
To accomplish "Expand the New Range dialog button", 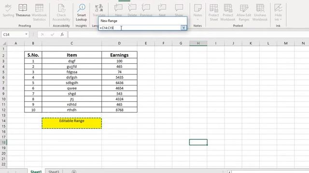I will (183, 28).
